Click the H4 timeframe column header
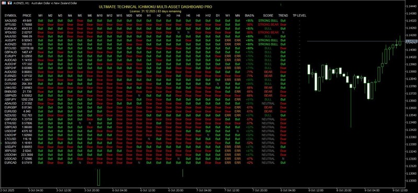Screen dimensions: 418x193 pos(178,16)
